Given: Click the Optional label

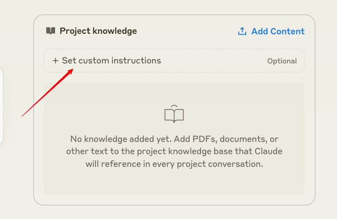Looking at the screenshot, I should [282, 61].
